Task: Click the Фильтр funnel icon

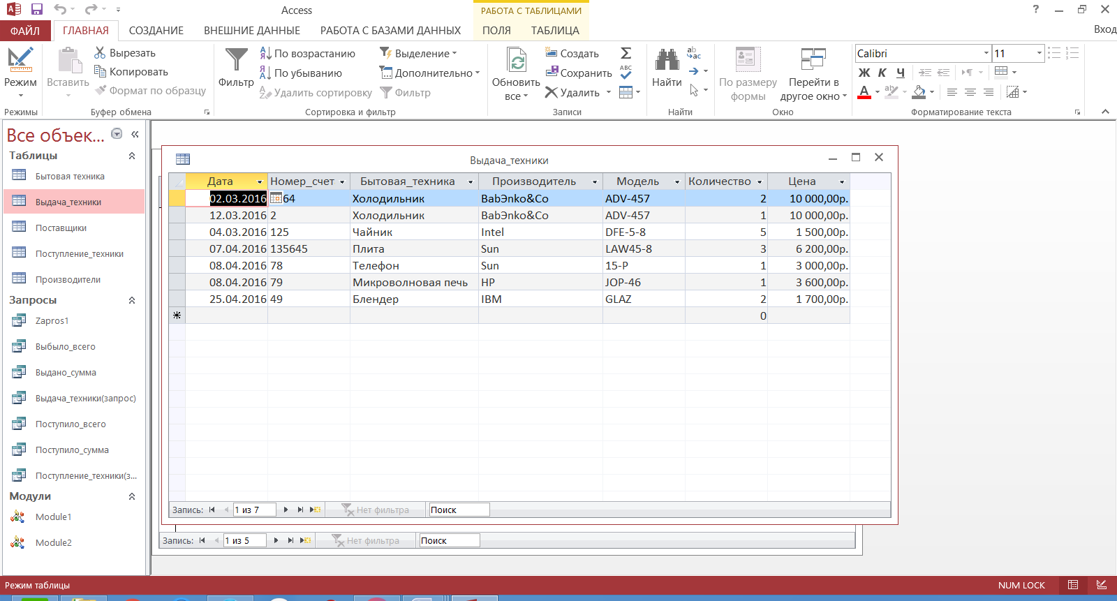Action: click(x=236, y=60)
